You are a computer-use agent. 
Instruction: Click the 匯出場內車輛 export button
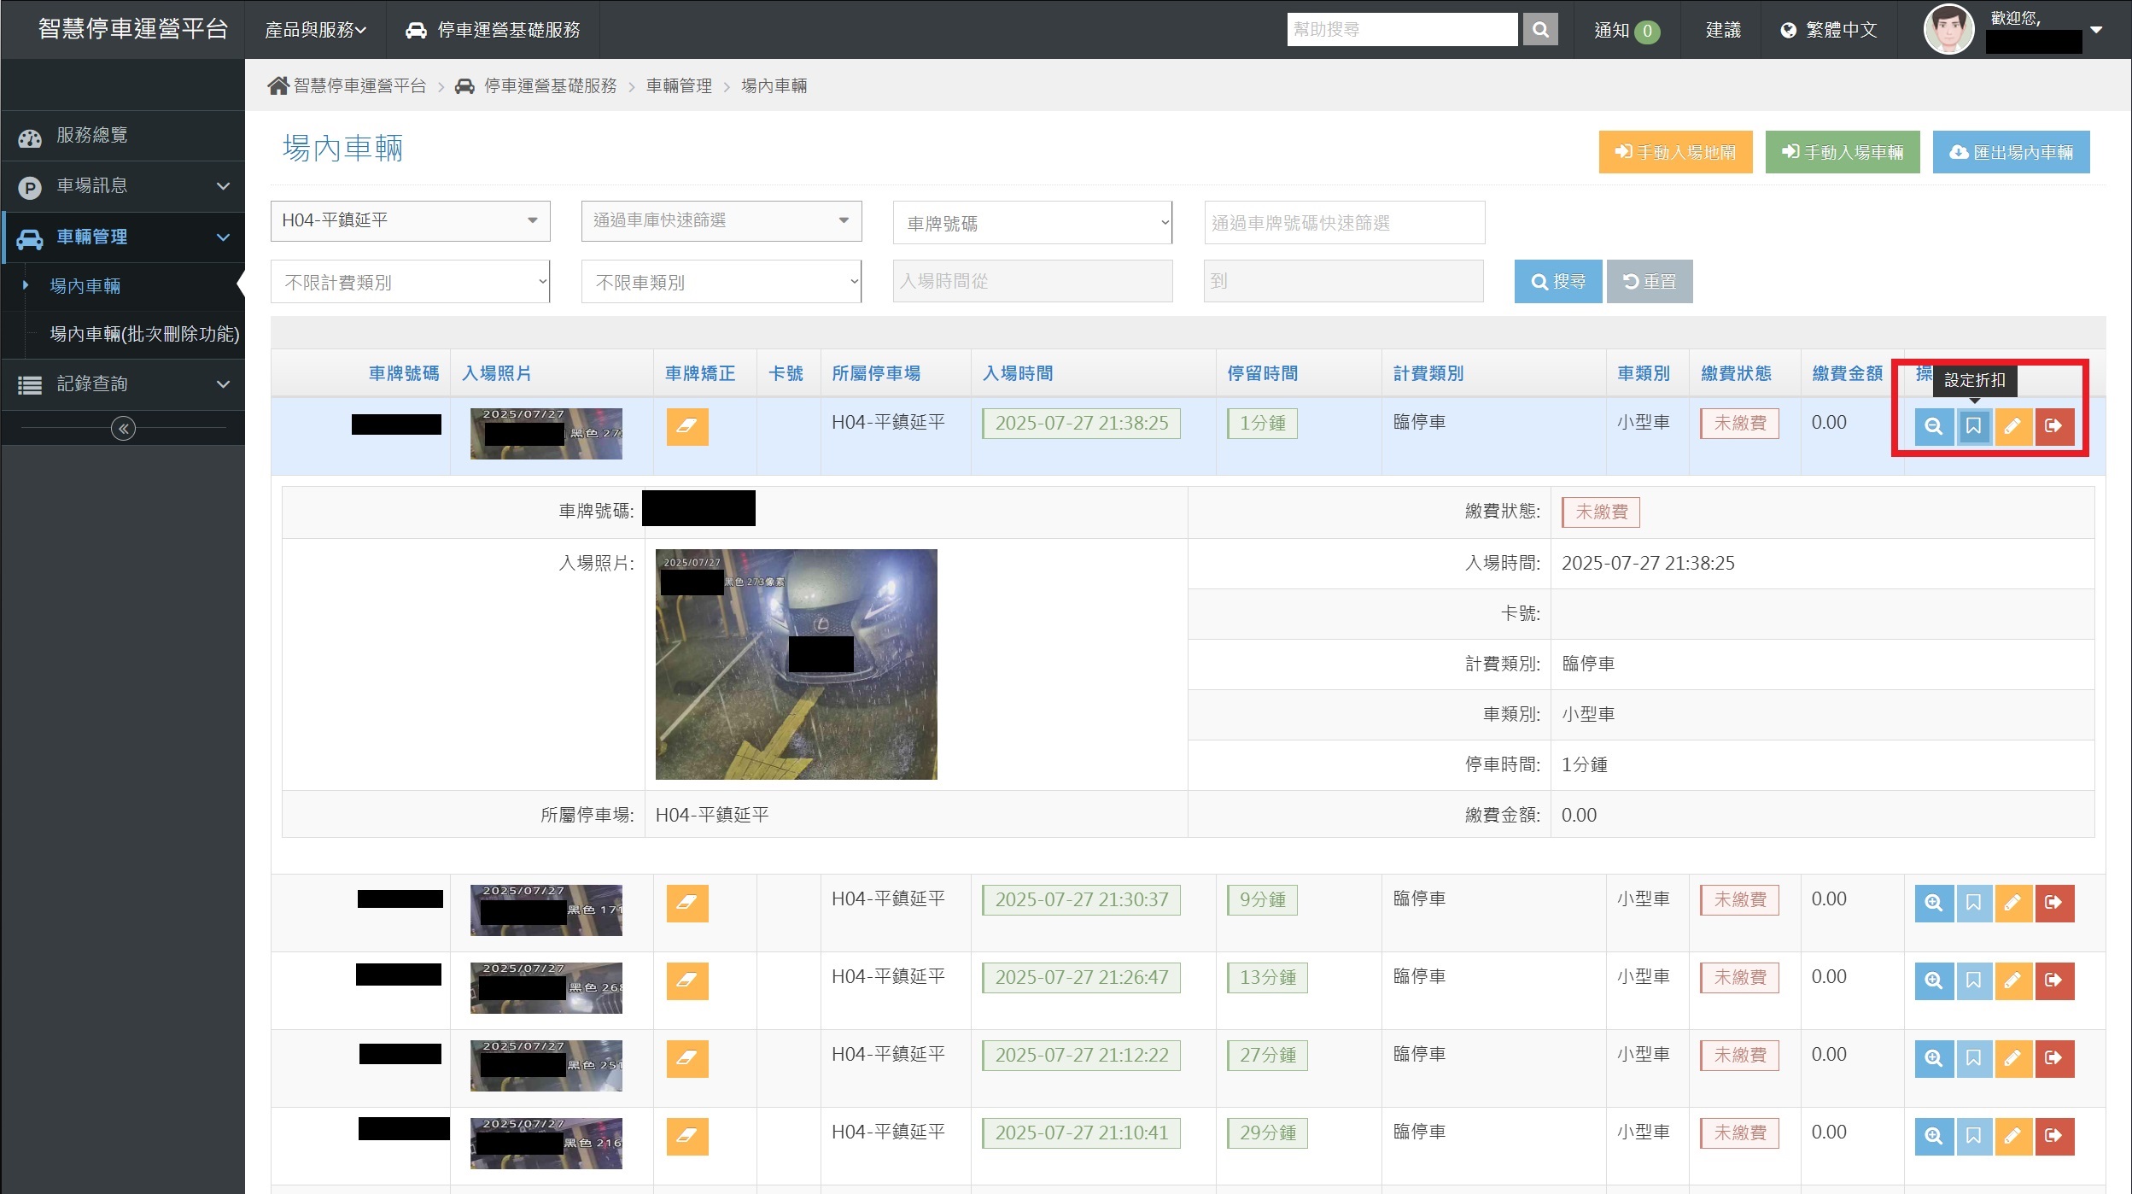pos(2011,152)
